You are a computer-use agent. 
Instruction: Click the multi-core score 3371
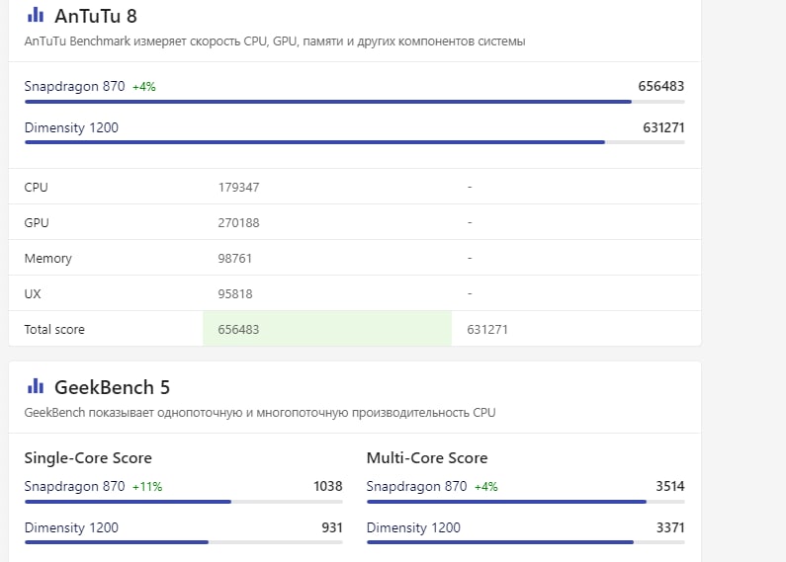click(x=670, y=528)
